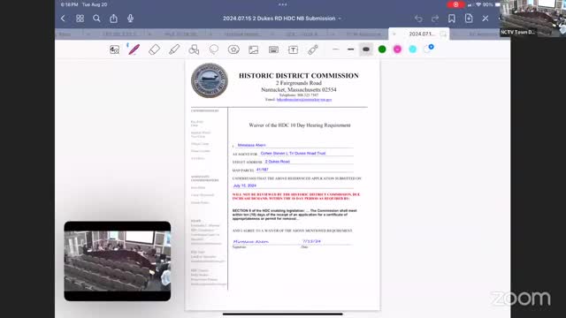Open the Elements sticker tool

tap(233, 49)
